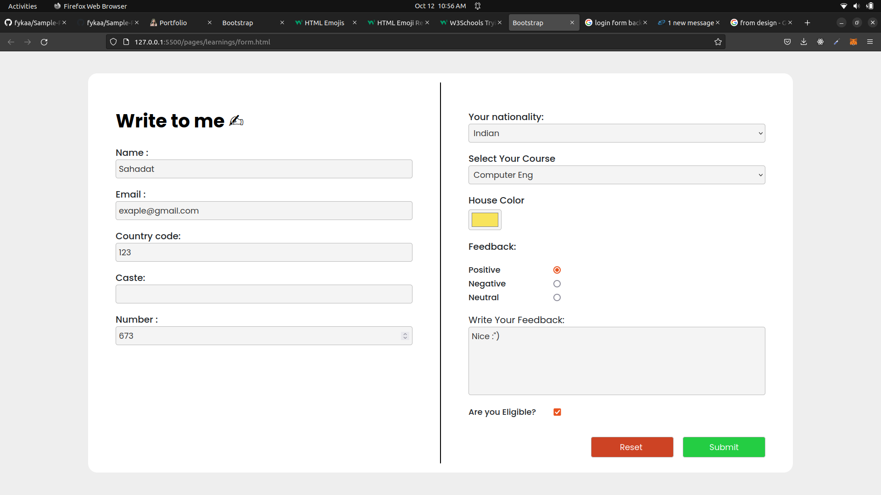Open a new browser tab with the plus icon
Image resolution: width=881 pixels, height=495 pixels.
pyautogui.click(x=807, y=22)
